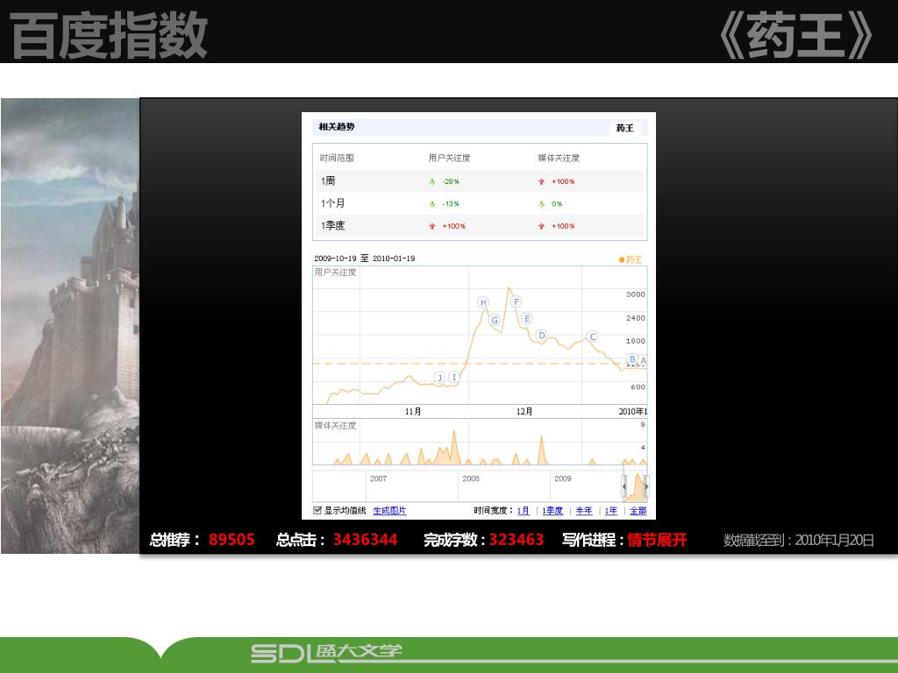Click chart marker B
Viewport: 898px width, 673px height.
click(x=632, y=358)
